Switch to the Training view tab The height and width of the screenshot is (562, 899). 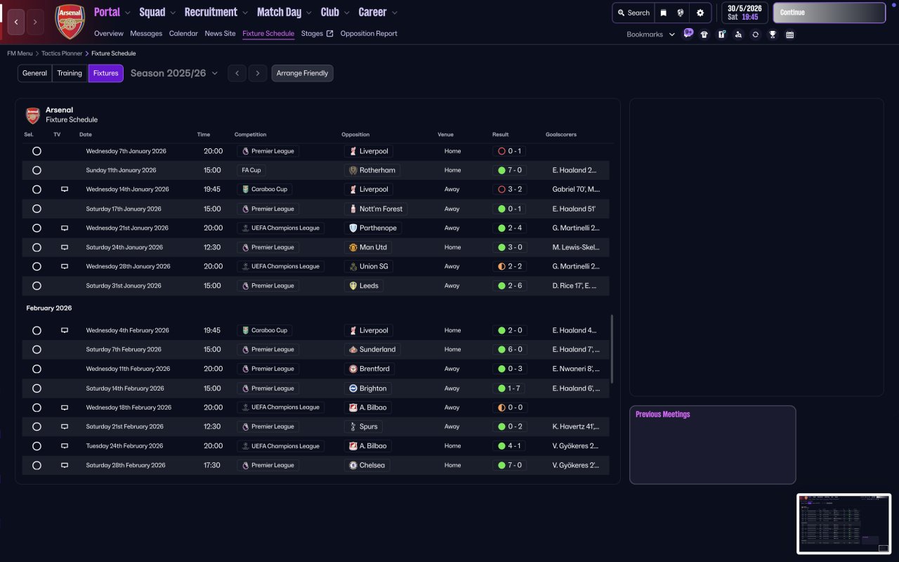(70, 73)
